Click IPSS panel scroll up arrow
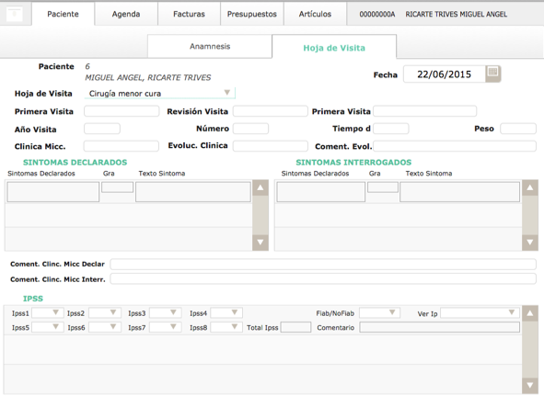This screenshot has height=396, width=544. pyautogui.click(x=530, y=313)
